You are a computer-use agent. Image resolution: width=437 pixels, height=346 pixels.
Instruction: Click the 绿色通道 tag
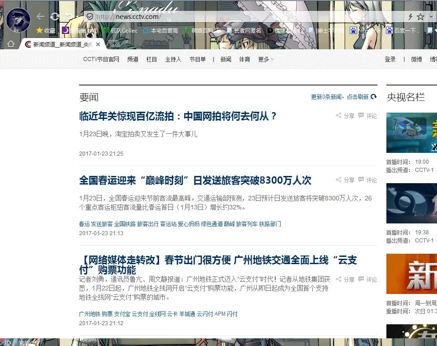(x=212, y=224)
